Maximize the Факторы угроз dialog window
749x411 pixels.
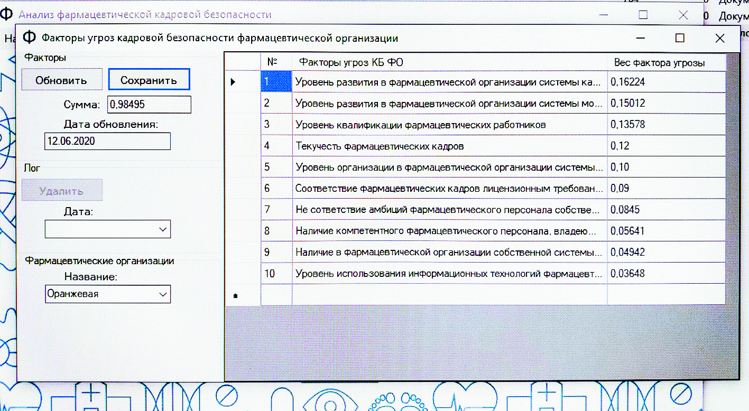coord(680,38)
